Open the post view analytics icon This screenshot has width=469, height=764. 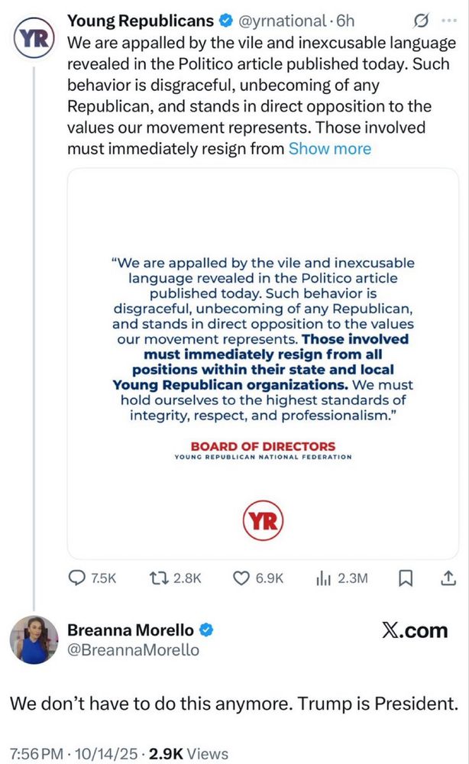click(x=322, y=579)
